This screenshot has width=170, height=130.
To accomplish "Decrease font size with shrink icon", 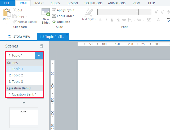I will pos(162,12).
